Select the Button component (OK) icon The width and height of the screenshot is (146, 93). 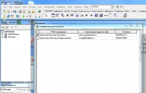[82, 15]
